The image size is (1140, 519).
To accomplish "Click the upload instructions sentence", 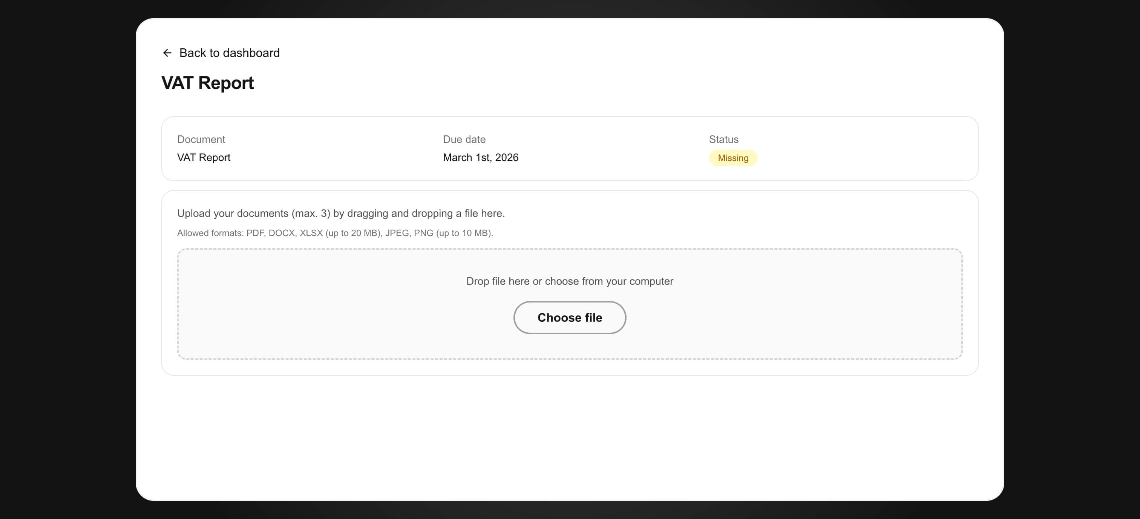I will [341, 213].
